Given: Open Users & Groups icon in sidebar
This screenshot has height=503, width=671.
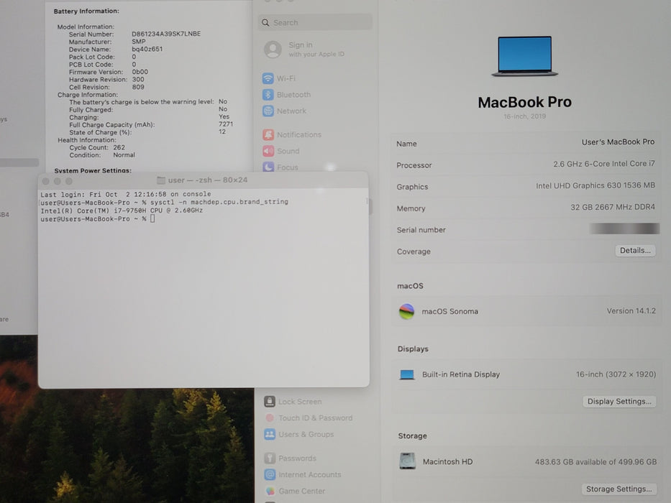Looking at the screenshot, I should coord(270,434).
